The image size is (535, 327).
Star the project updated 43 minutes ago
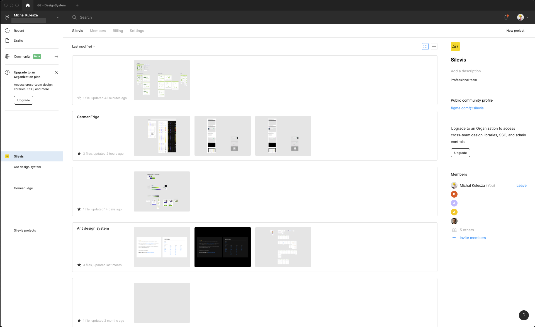[79, 98]
